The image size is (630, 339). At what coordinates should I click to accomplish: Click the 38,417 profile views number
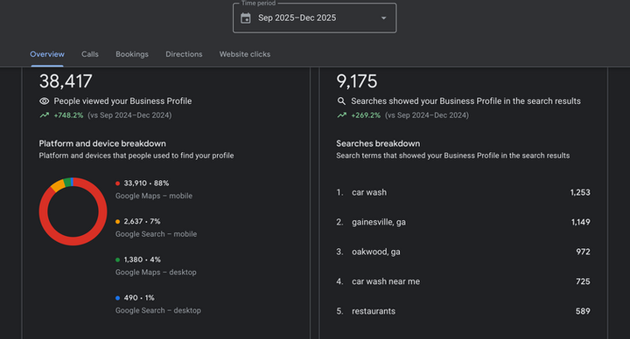tap(66, 81)
